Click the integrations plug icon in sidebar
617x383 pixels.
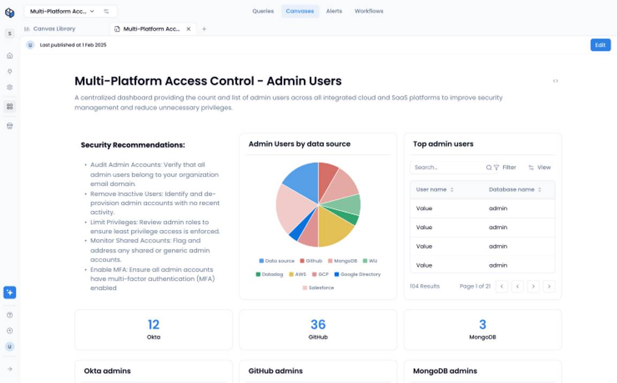pyautogui.click(x=10, y=72)
